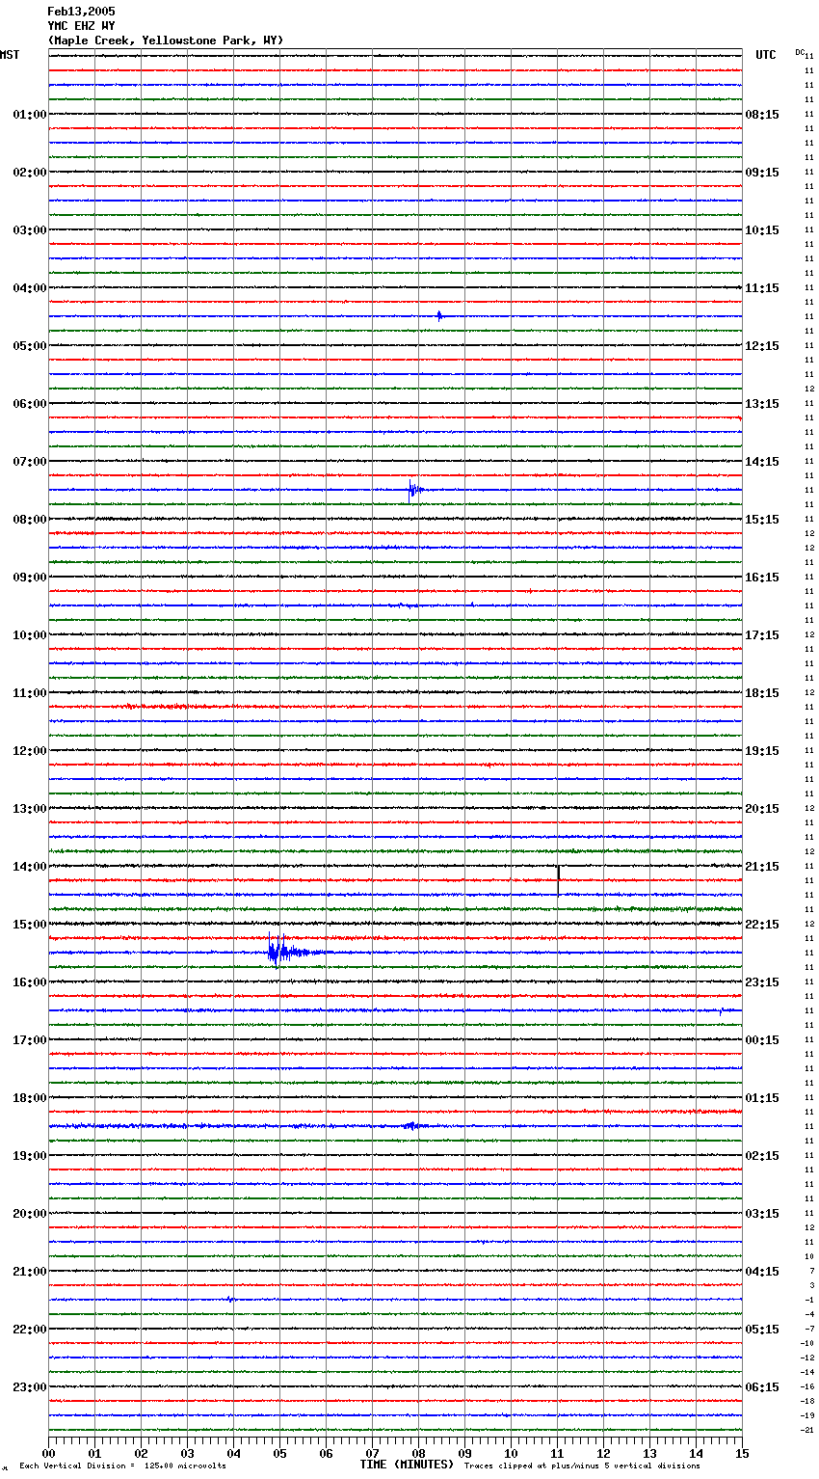Click the DC offset value -21

tap(808, 1430)
